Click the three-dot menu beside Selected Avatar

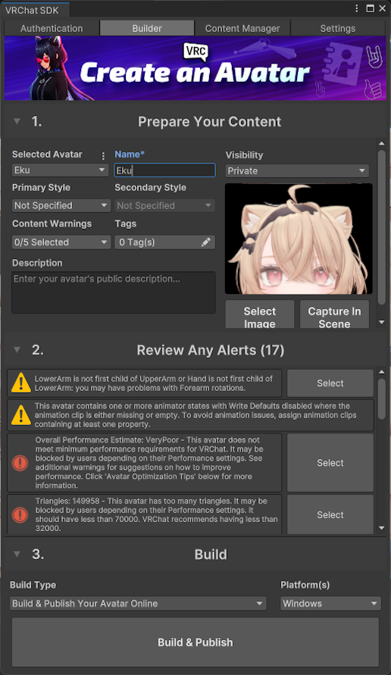coord(103,155)
